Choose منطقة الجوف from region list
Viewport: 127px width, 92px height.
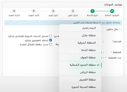pyautogui.click(x=80, y=58)
